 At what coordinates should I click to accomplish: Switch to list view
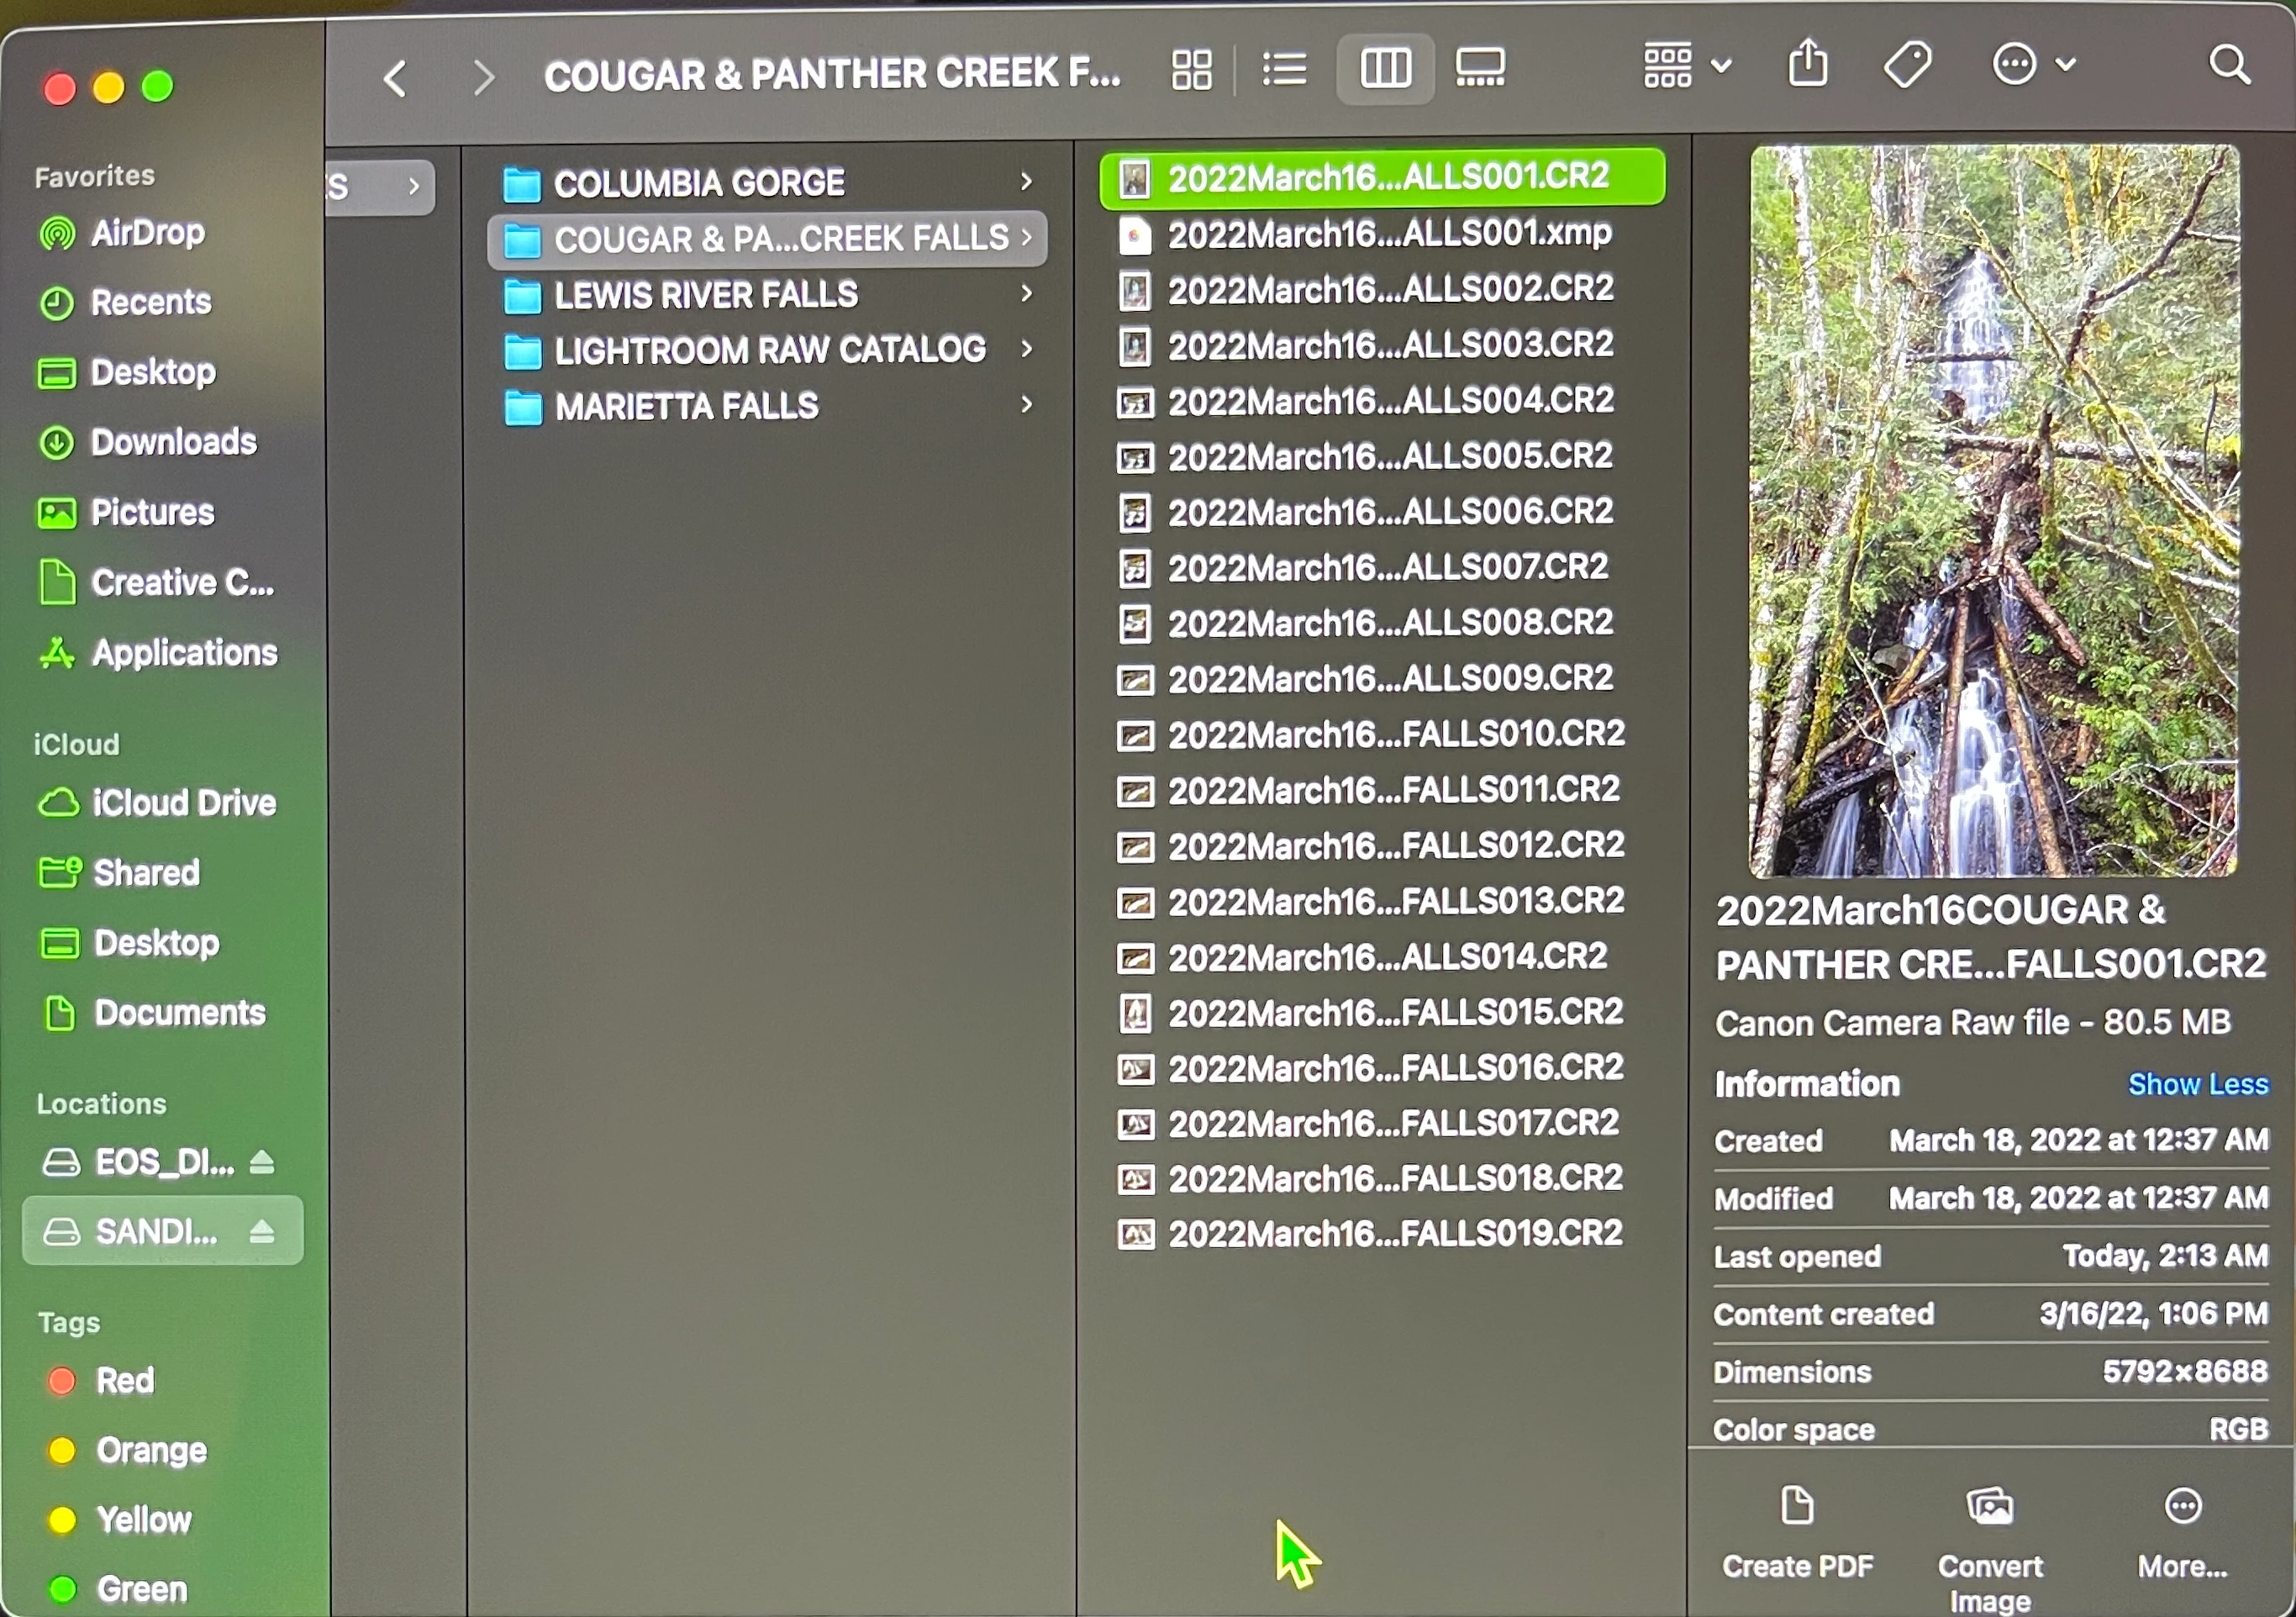pyautogui.click(x=1284, y=70)
